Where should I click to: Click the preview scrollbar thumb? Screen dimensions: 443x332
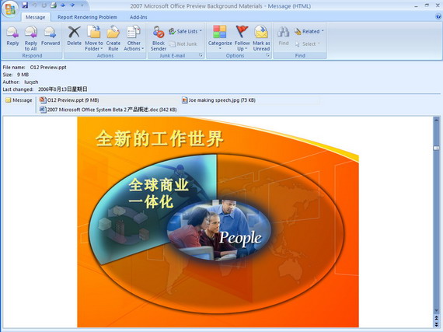tap(437, 148)
